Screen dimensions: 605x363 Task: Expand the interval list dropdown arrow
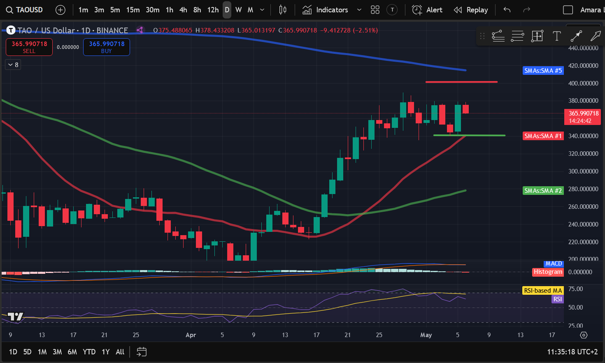(262, 10)
